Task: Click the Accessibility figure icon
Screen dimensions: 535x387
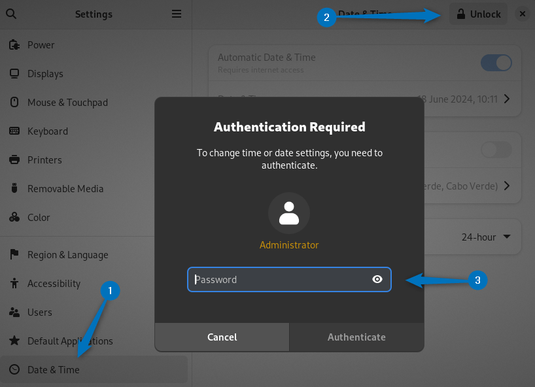Action: 14,284
